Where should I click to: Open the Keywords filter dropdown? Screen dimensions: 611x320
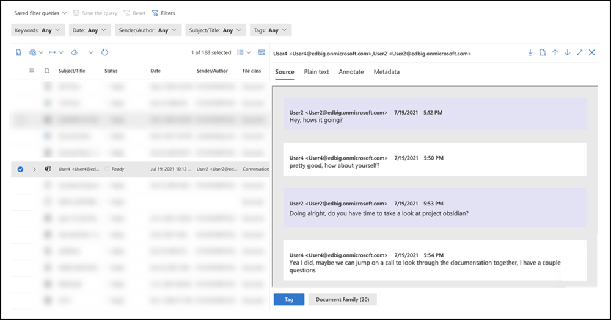coord(37,30)
